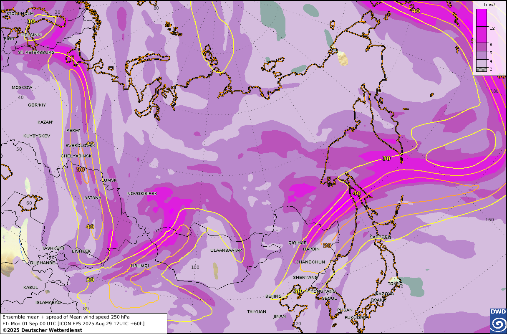This screenshot has width=507, height=334.
Task: Click the CHELYABINSK city label
Action: click(76, 156)
